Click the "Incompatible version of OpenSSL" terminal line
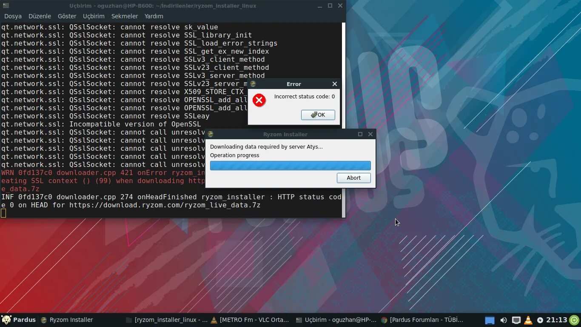Image resolution: width=581 pixels, height=327 pixels. 101,124
